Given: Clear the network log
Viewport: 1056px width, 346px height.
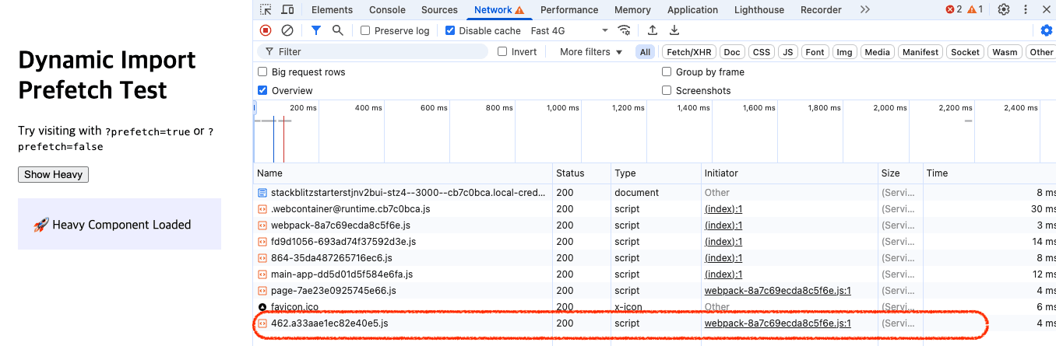Looking at the screenshot, I should [x=287, y=30].
